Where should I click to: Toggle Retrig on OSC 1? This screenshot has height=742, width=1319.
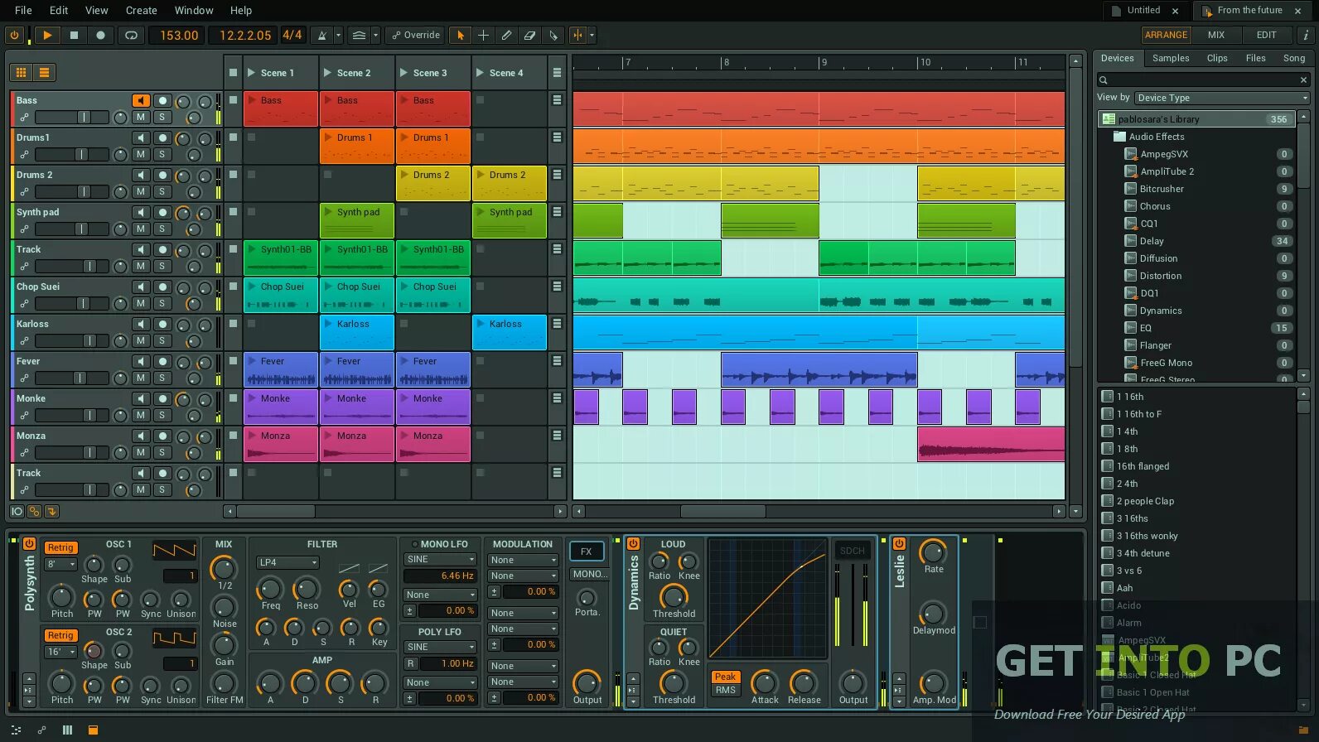click(x=60, y=547)
